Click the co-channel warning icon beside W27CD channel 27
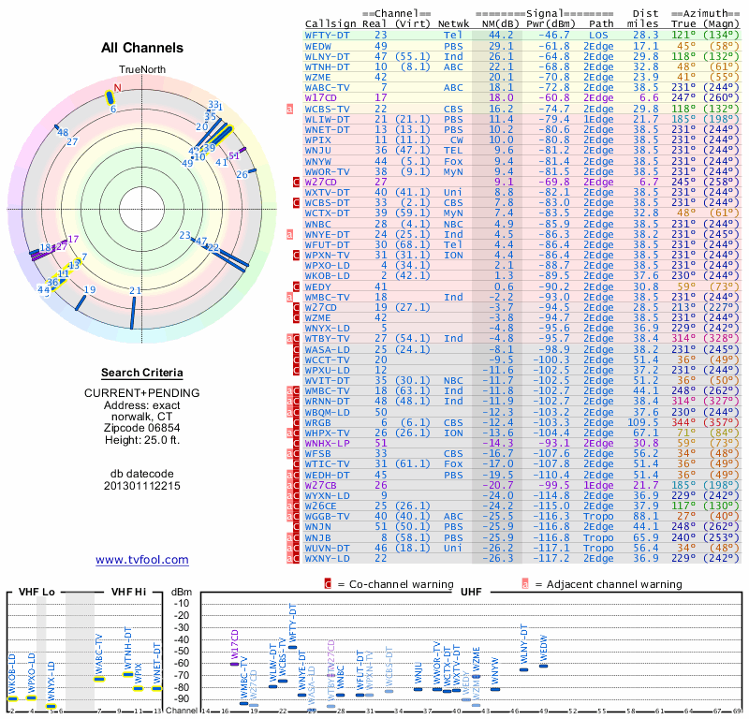The height and width of the screenshot is (719, 749). pos(296,182)
